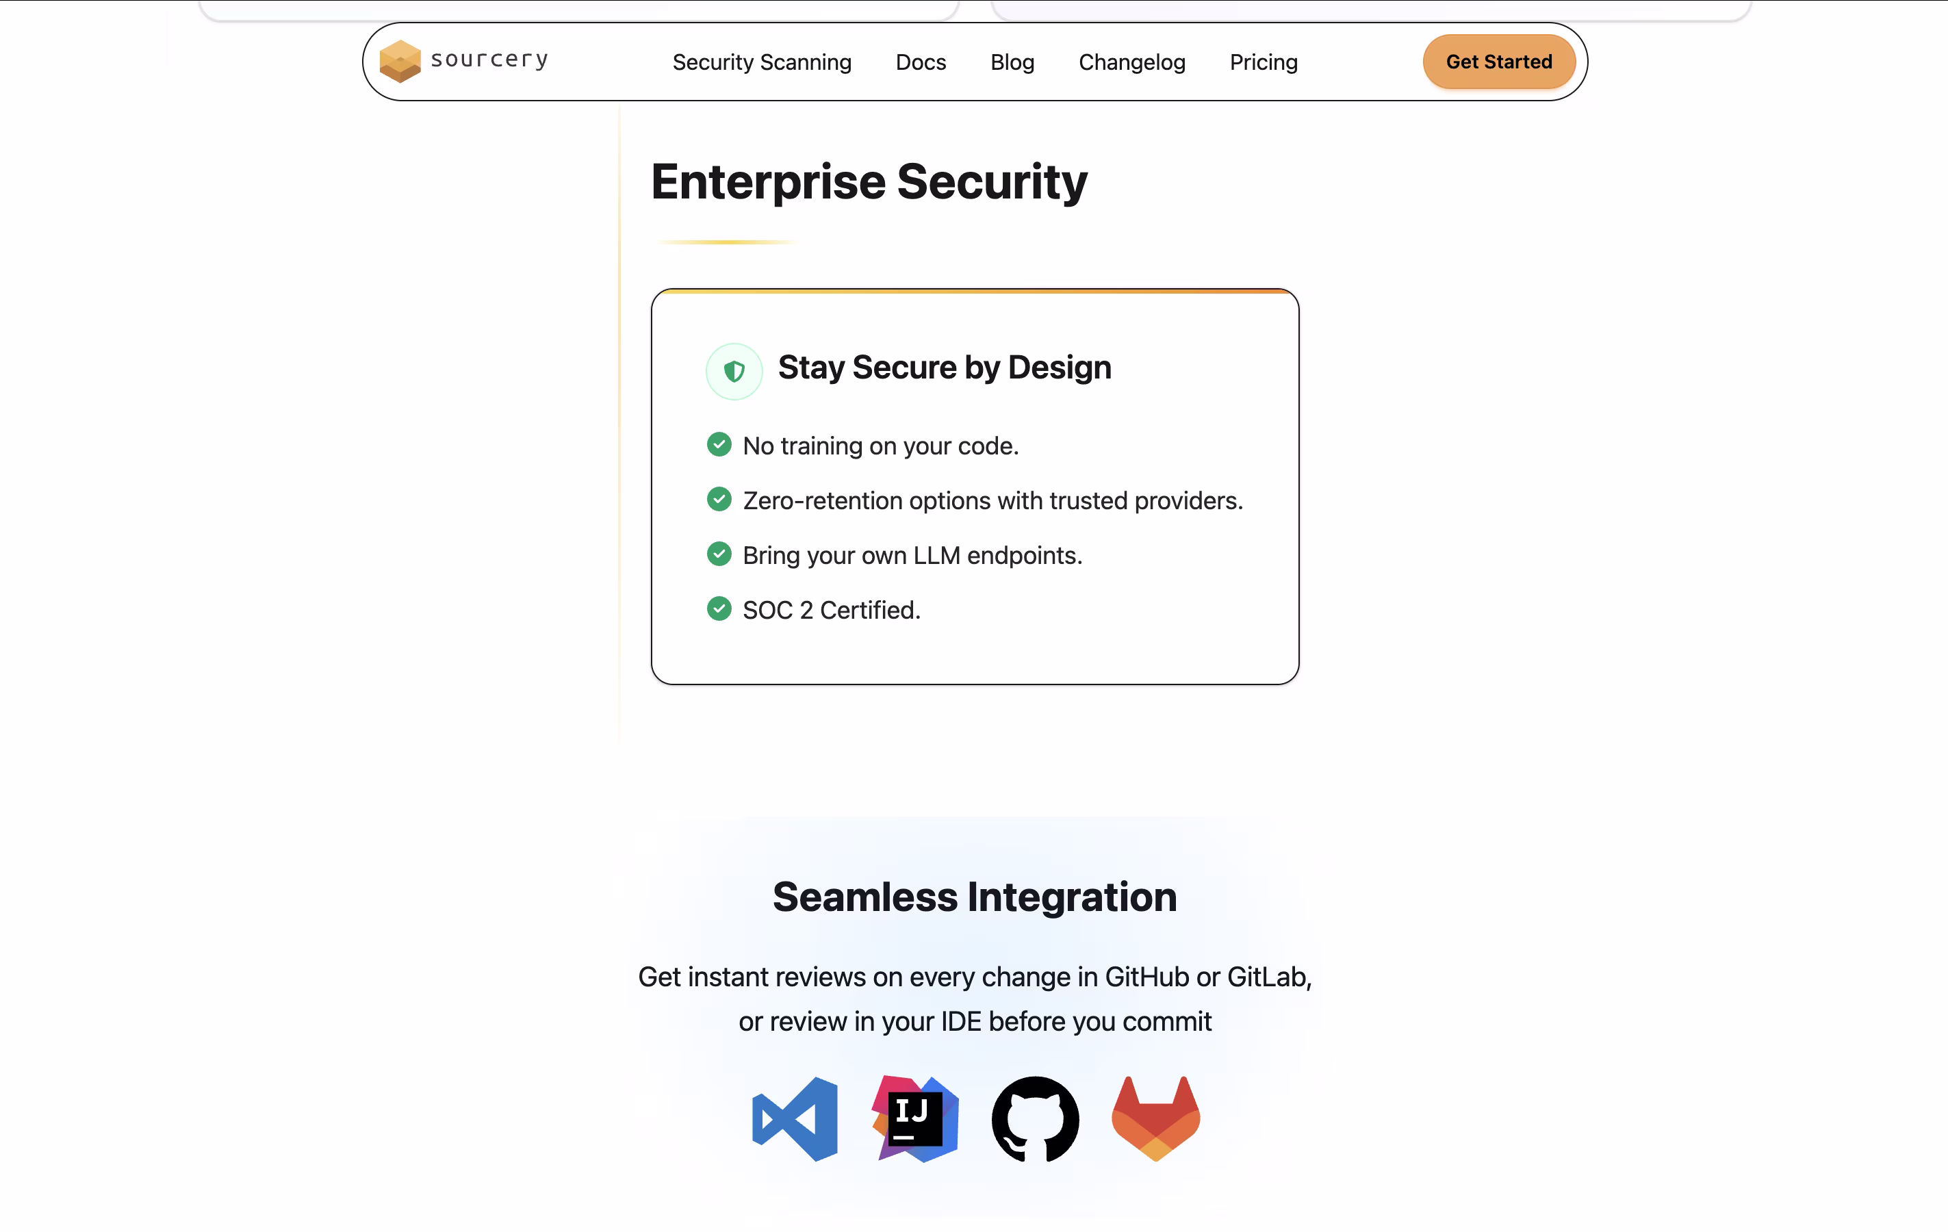This screenshot has width=1948, height=1232.
Task: Click the sourcery wordmark text
Action: pos(489,60)
